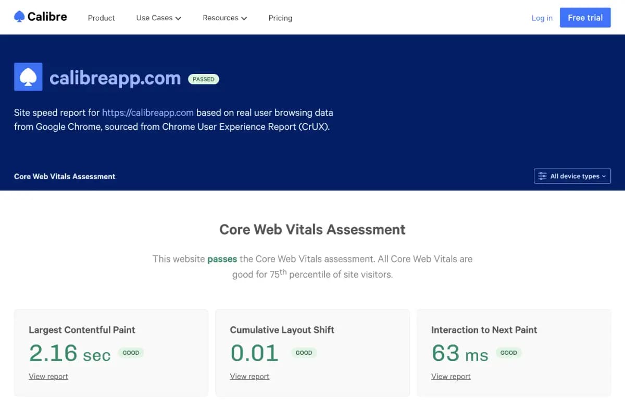Open the Pricing page
This screenshot has height=411, width=625.
280,18
